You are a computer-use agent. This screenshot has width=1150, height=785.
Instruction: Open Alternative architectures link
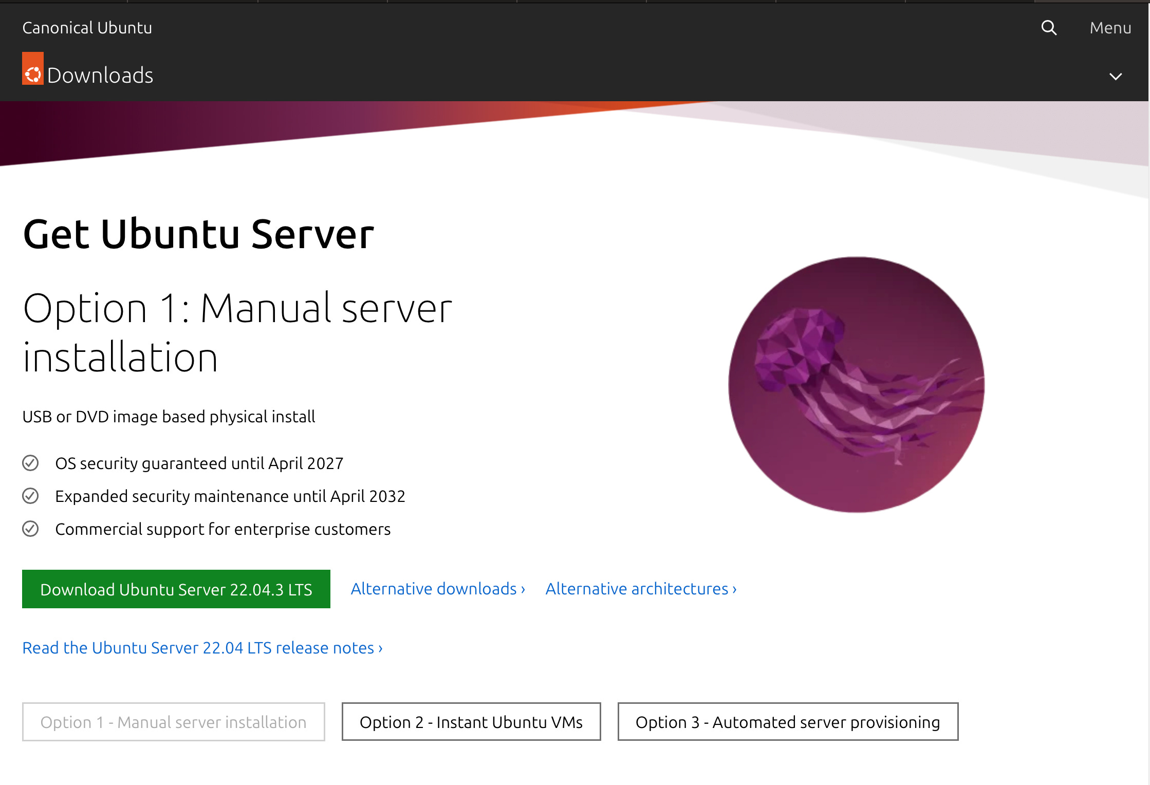(x=641, y=589)
